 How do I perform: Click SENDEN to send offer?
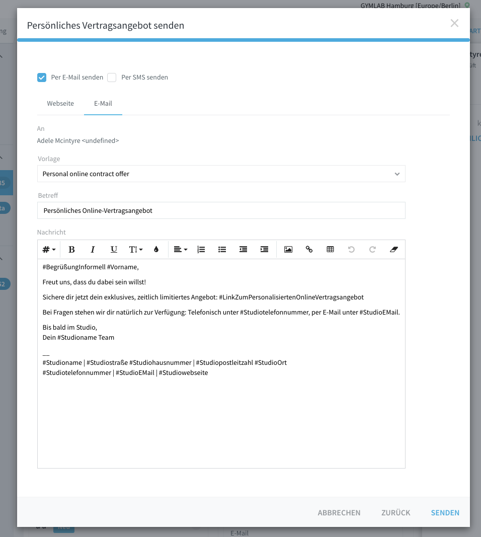coord(445,513)
